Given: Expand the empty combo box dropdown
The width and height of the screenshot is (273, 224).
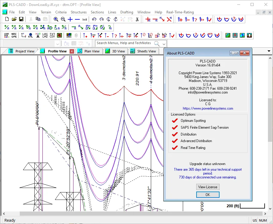Looking at the screenshot, I should point(58,43).
